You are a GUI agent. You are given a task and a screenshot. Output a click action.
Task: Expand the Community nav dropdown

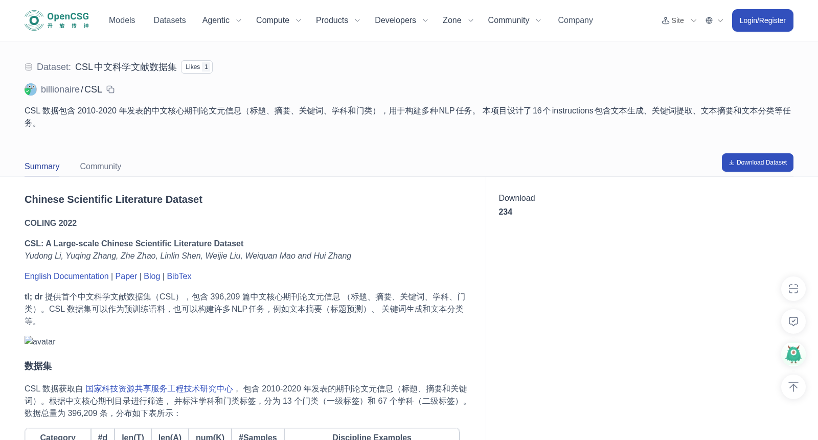click(514, 20)
